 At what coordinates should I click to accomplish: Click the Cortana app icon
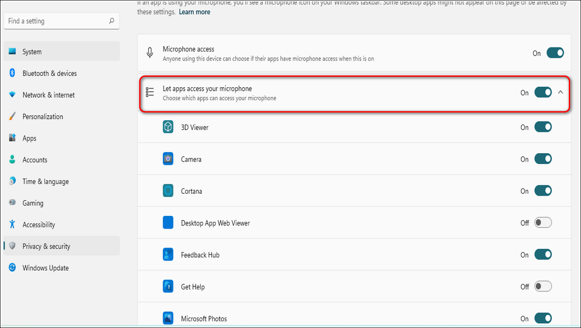[168, 191]
